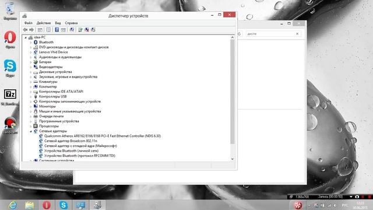Viewport: 373px width, 210px height.
Task: Expand the Lenovo Vhid Device node arrow
Action: [x=31, y=52]
